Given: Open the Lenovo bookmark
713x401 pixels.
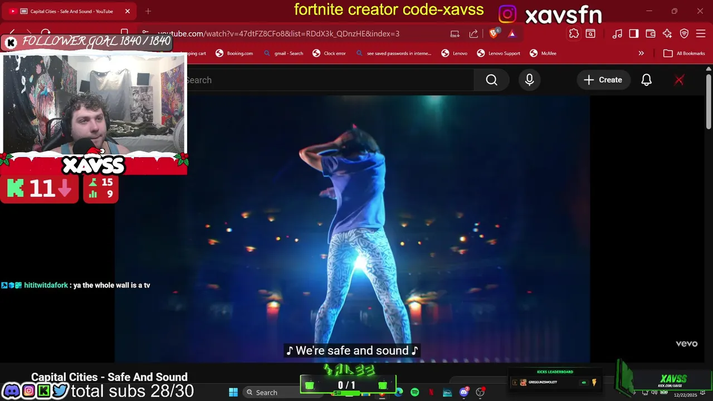Looking at the screenshot, I should point(455,53).
